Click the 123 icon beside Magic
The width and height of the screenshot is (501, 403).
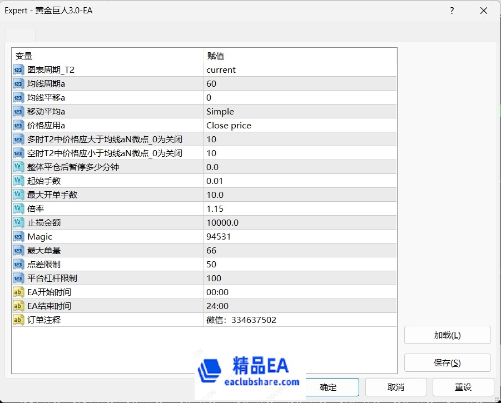pos(19,236)
